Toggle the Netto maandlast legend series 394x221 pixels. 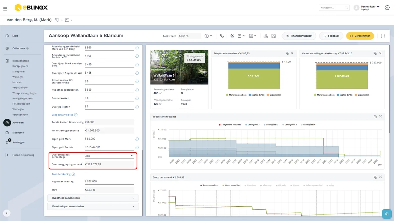tap(232, 185)
